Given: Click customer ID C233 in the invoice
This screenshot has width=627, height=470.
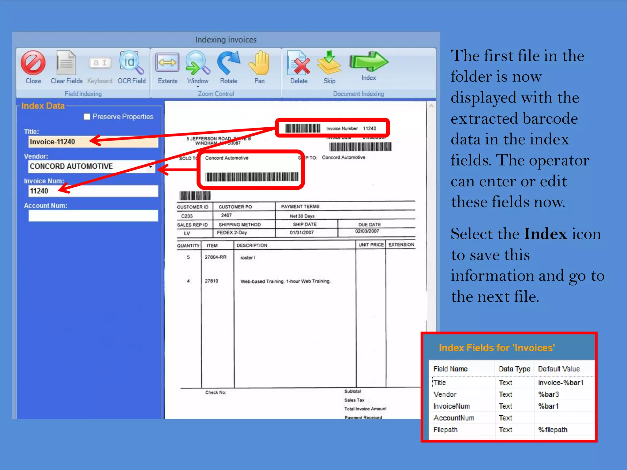Looking at the screenshot, I should pyautogui.click(x=187, y=216).
